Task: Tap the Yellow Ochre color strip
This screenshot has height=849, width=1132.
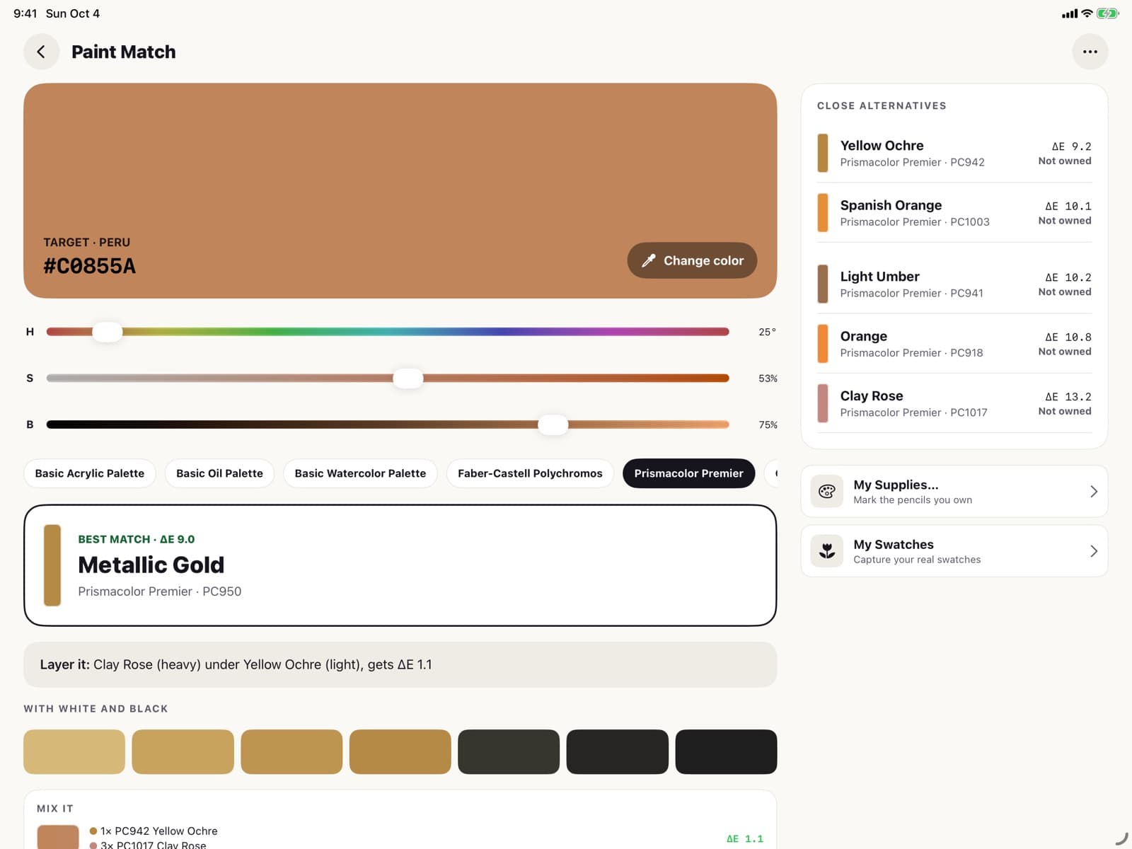Action: tap(823, 153)
